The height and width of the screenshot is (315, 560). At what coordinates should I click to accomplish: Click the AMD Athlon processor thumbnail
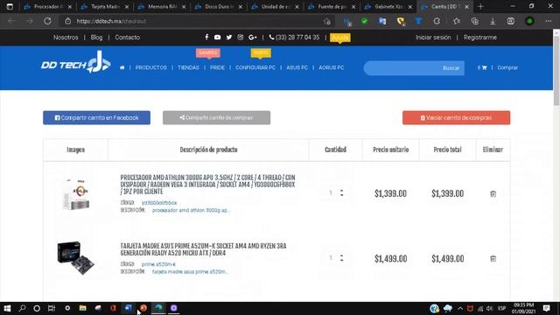click(76, 192)
